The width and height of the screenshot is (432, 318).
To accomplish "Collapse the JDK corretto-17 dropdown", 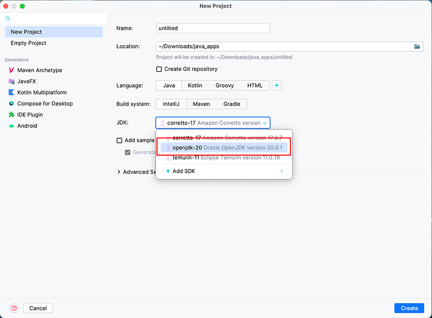I will [x=264, y=123].
